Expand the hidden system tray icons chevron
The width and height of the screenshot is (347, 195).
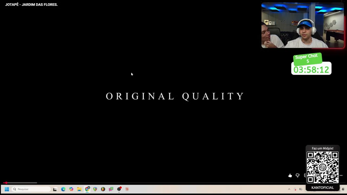coord(289,189)
